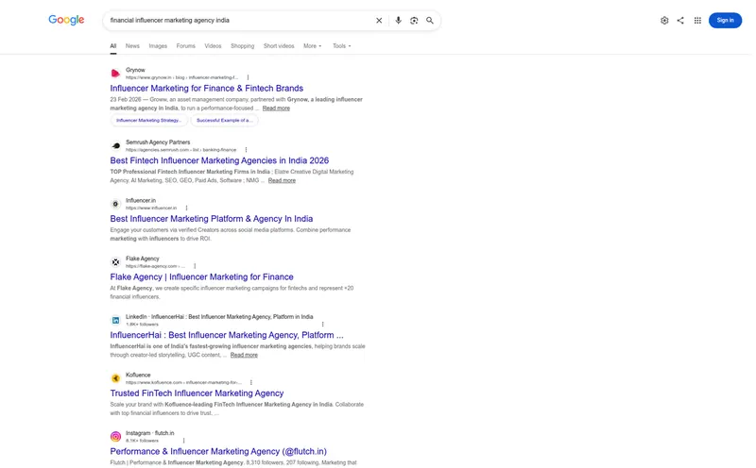Open three-dot menu for Semrush result

point(246,150)
